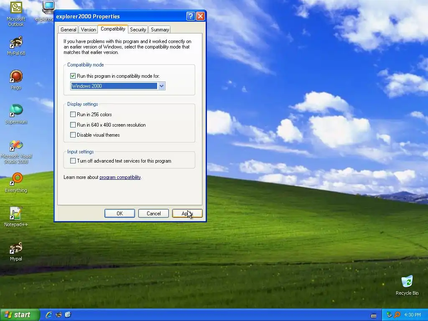Switch to the Version tab
The width and height of the screenshot is (428, 321).
[88, 30]
